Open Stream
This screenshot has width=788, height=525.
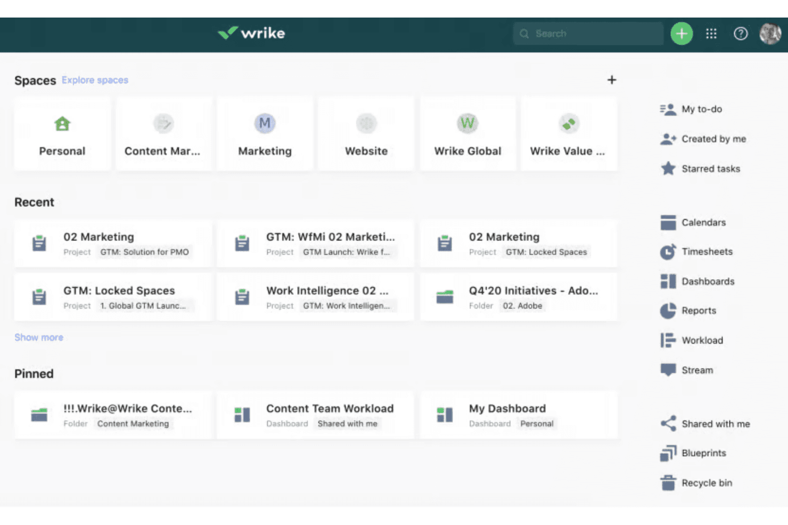686,370
